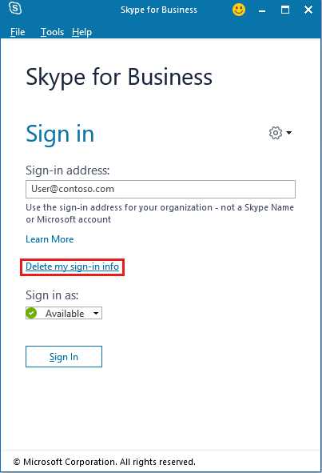Viewport: 322px width, 473px height.
Task: Click the Microsoft Corporation copyright footer
Action: point(104,462)
